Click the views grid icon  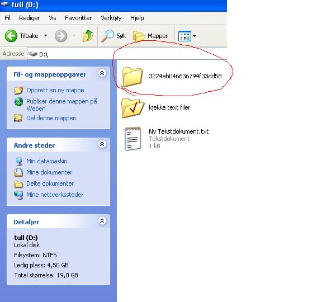click(x=184, y=36)
